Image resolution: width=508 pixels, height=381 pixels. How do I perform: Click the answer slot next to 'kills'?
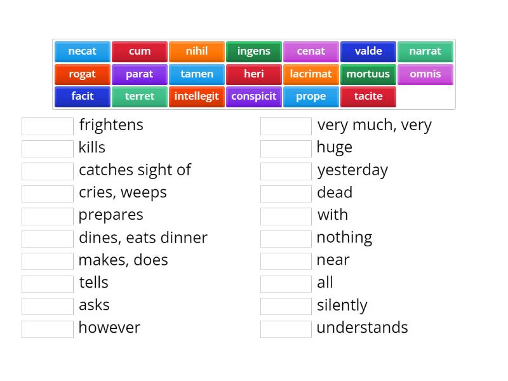click(47, 148)
